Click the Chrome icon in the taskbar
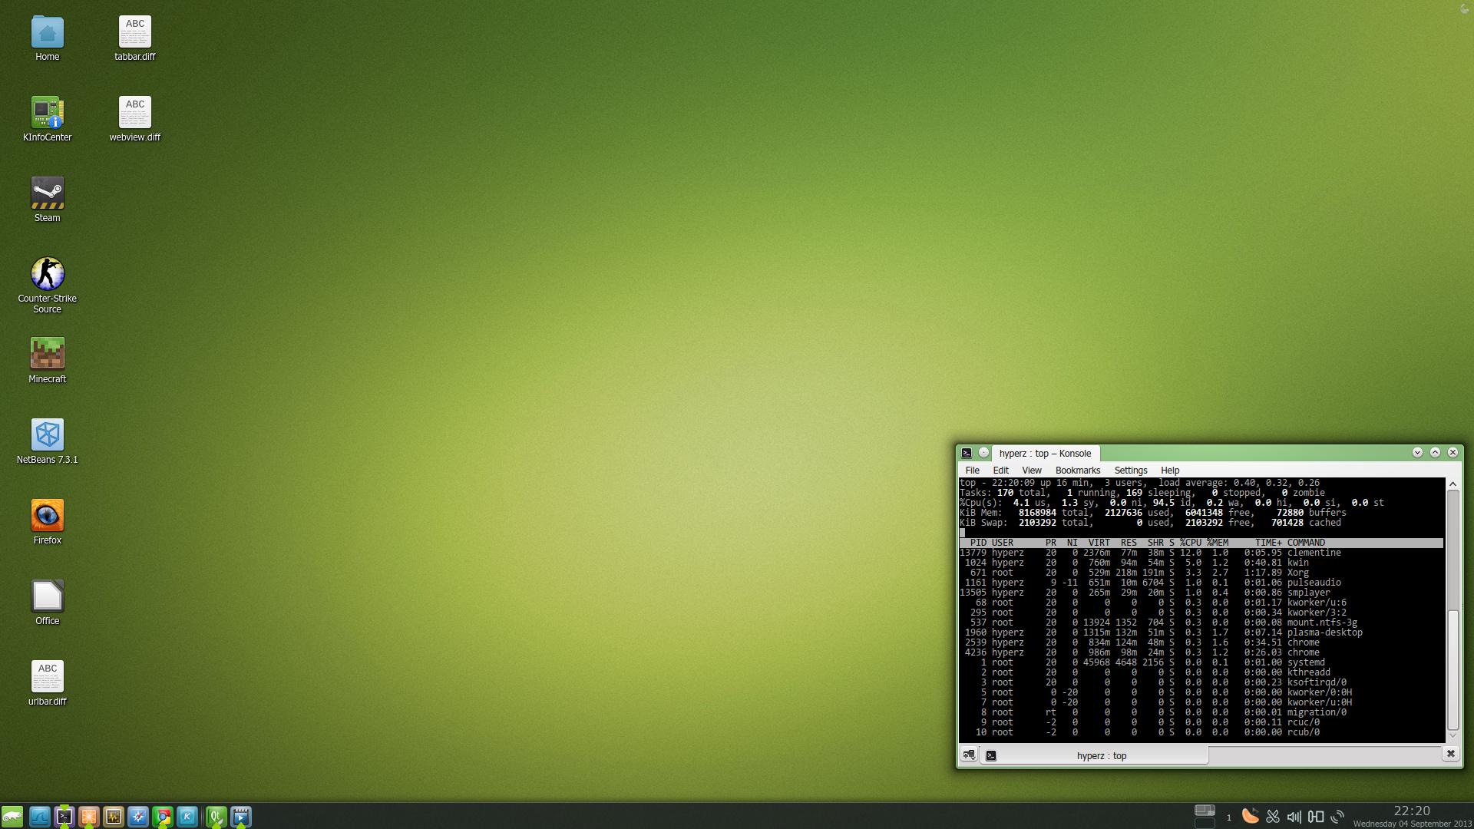 point(163,817)
